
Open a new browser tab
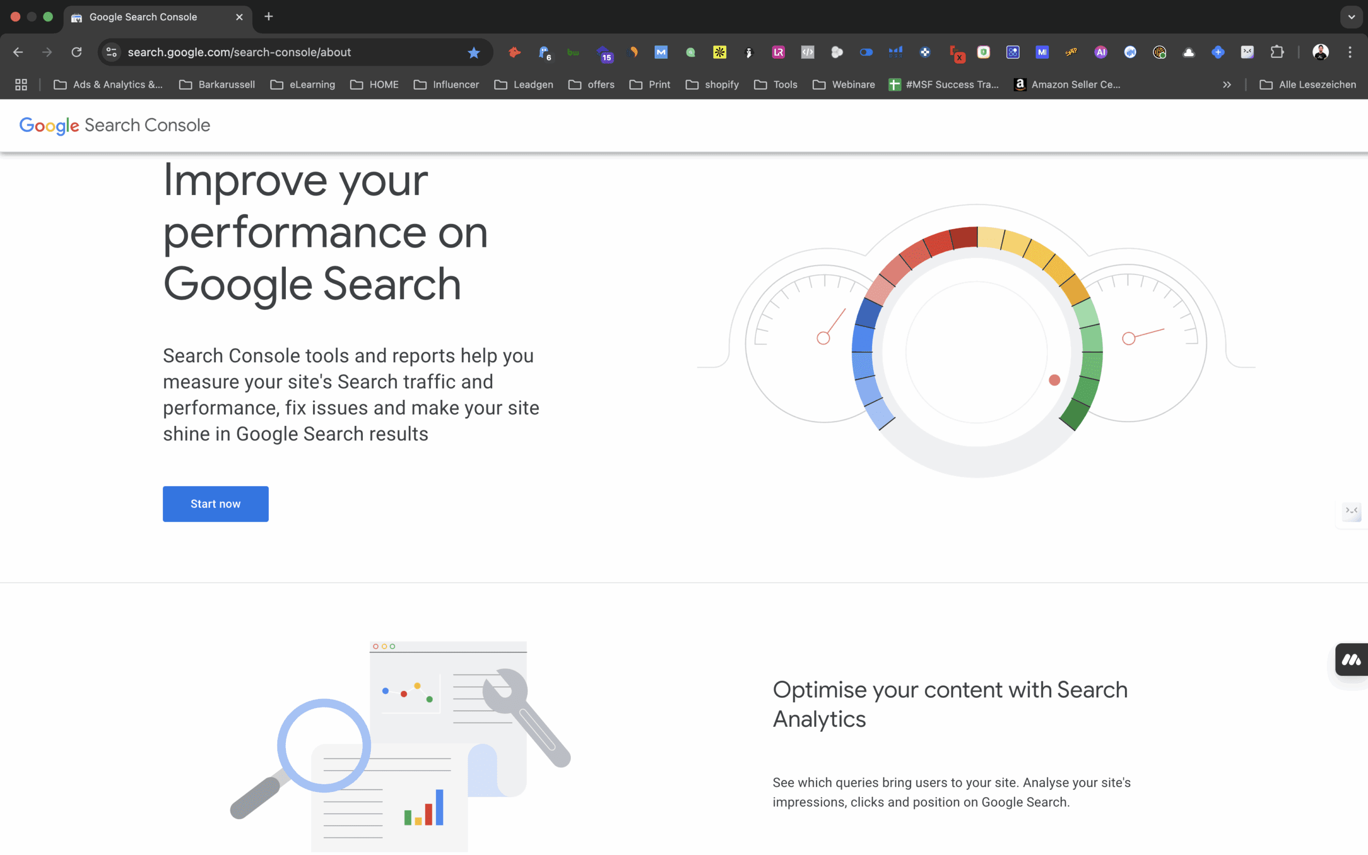click(x=268, y=17)
